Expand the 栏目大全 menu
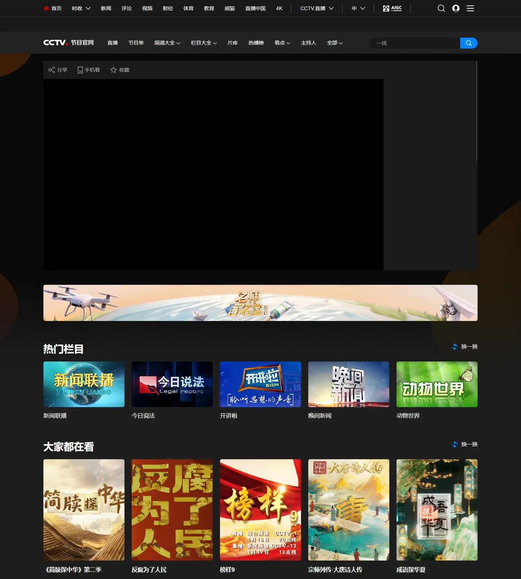This screenshot has width=521, height=579. (204, 43)
